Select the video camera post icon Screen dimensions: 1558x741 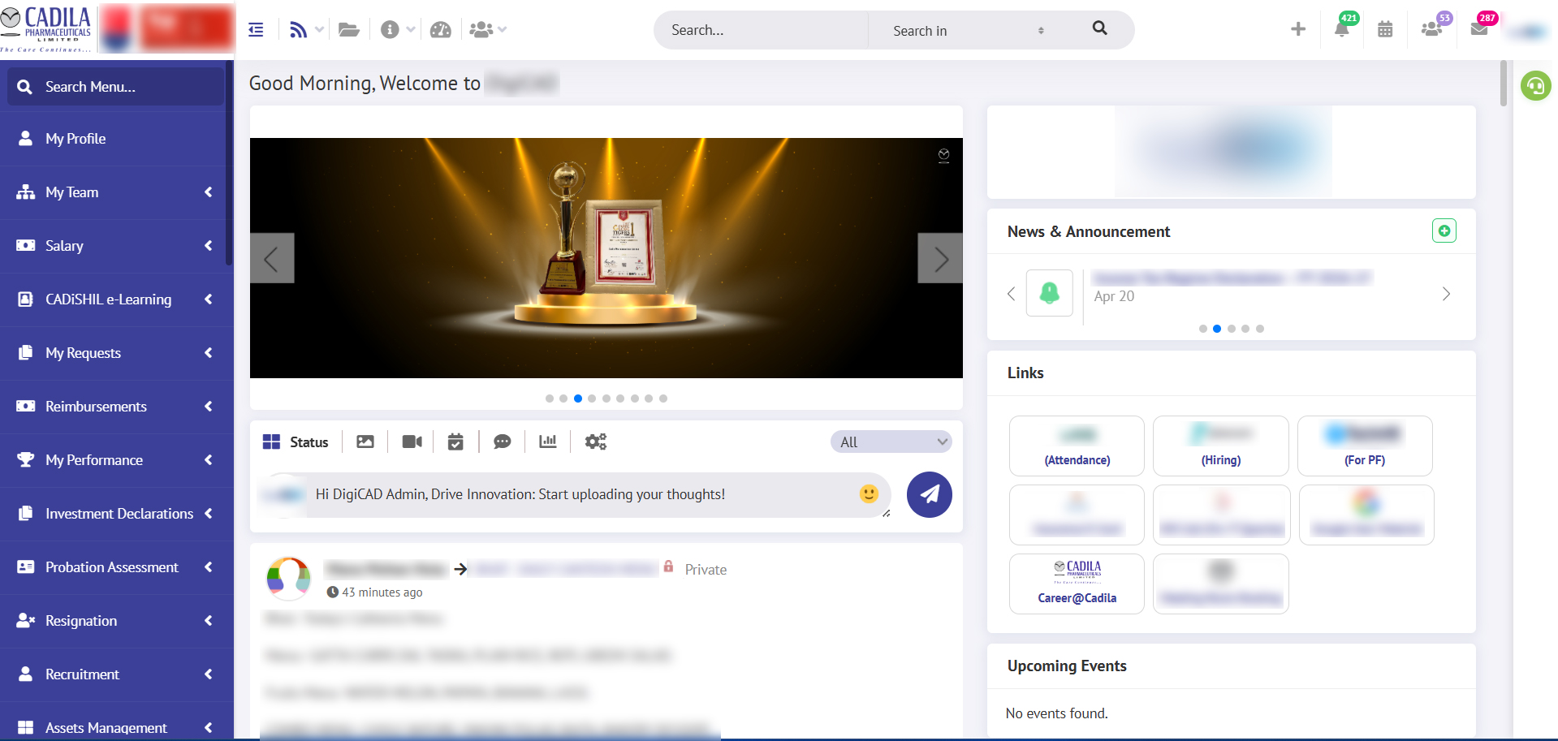412,442
